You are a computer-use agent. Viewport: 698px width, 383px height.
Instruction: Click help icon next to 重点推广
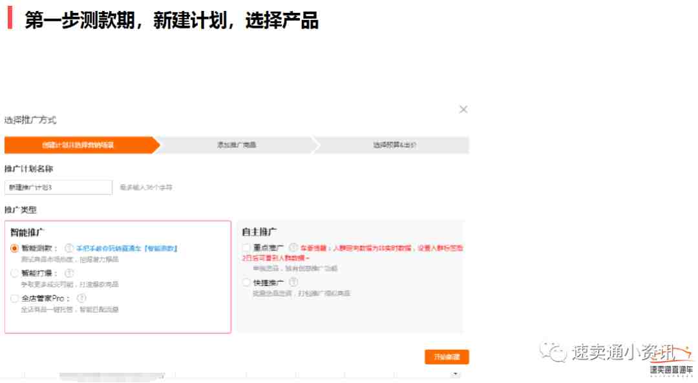[x=293, y=247]
